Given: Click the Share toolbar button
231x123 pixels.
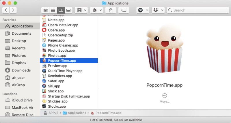Looking at the screenshot, I should pos(111,10).
